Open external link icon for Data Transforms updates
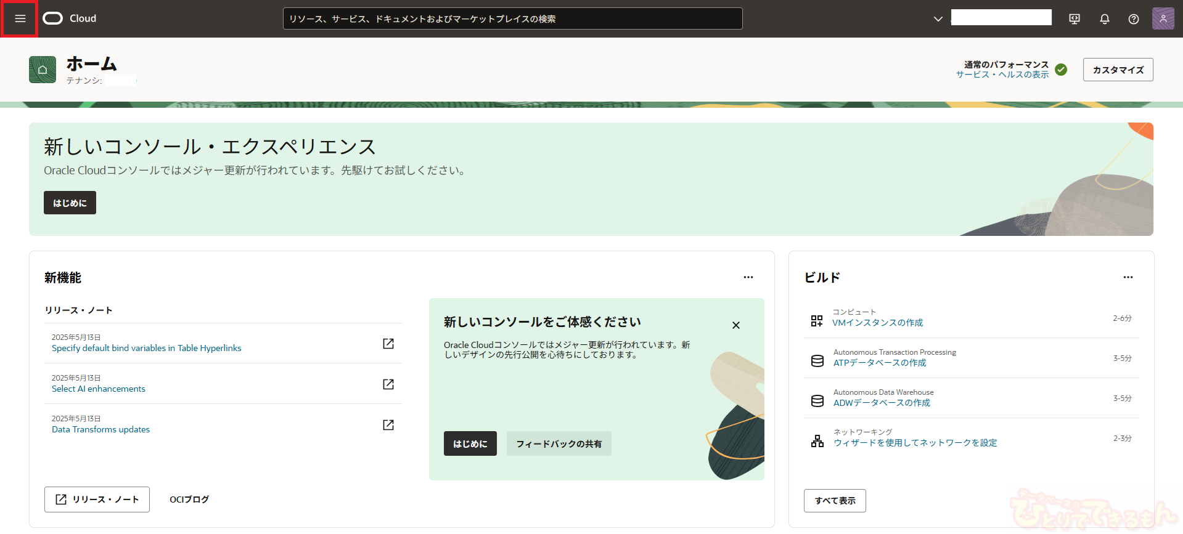1183x534 pixels. click(x=388, y=425)
